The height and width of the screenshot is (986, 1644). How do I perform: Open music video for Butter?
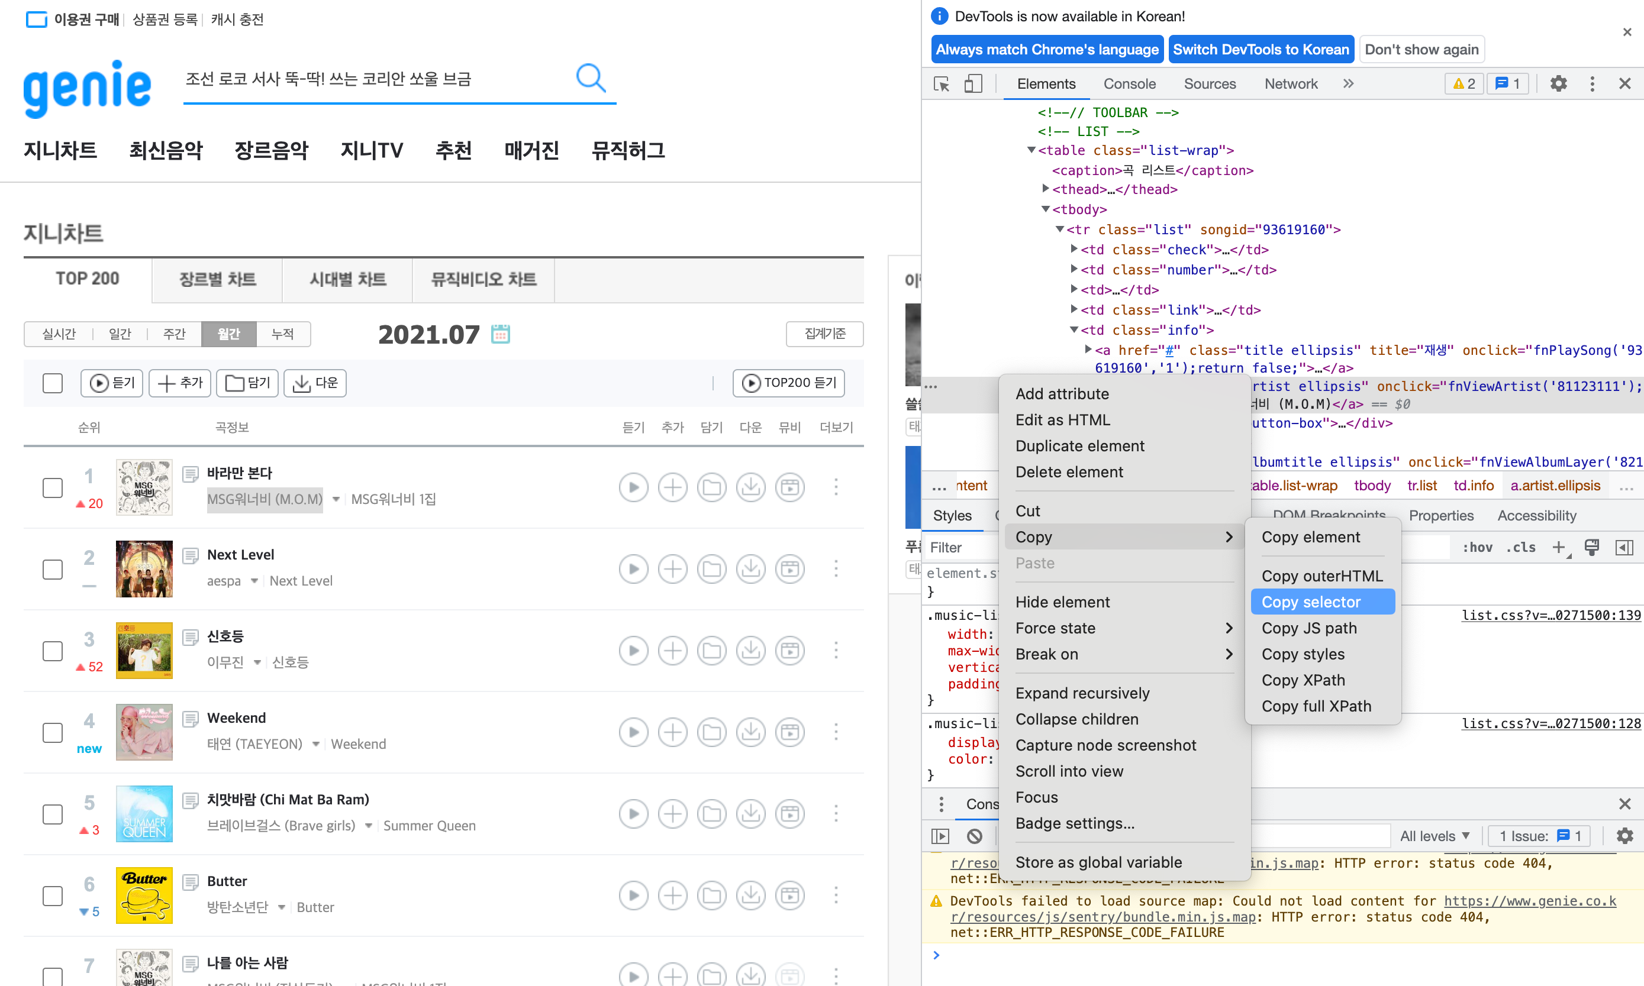pos(790,896)
